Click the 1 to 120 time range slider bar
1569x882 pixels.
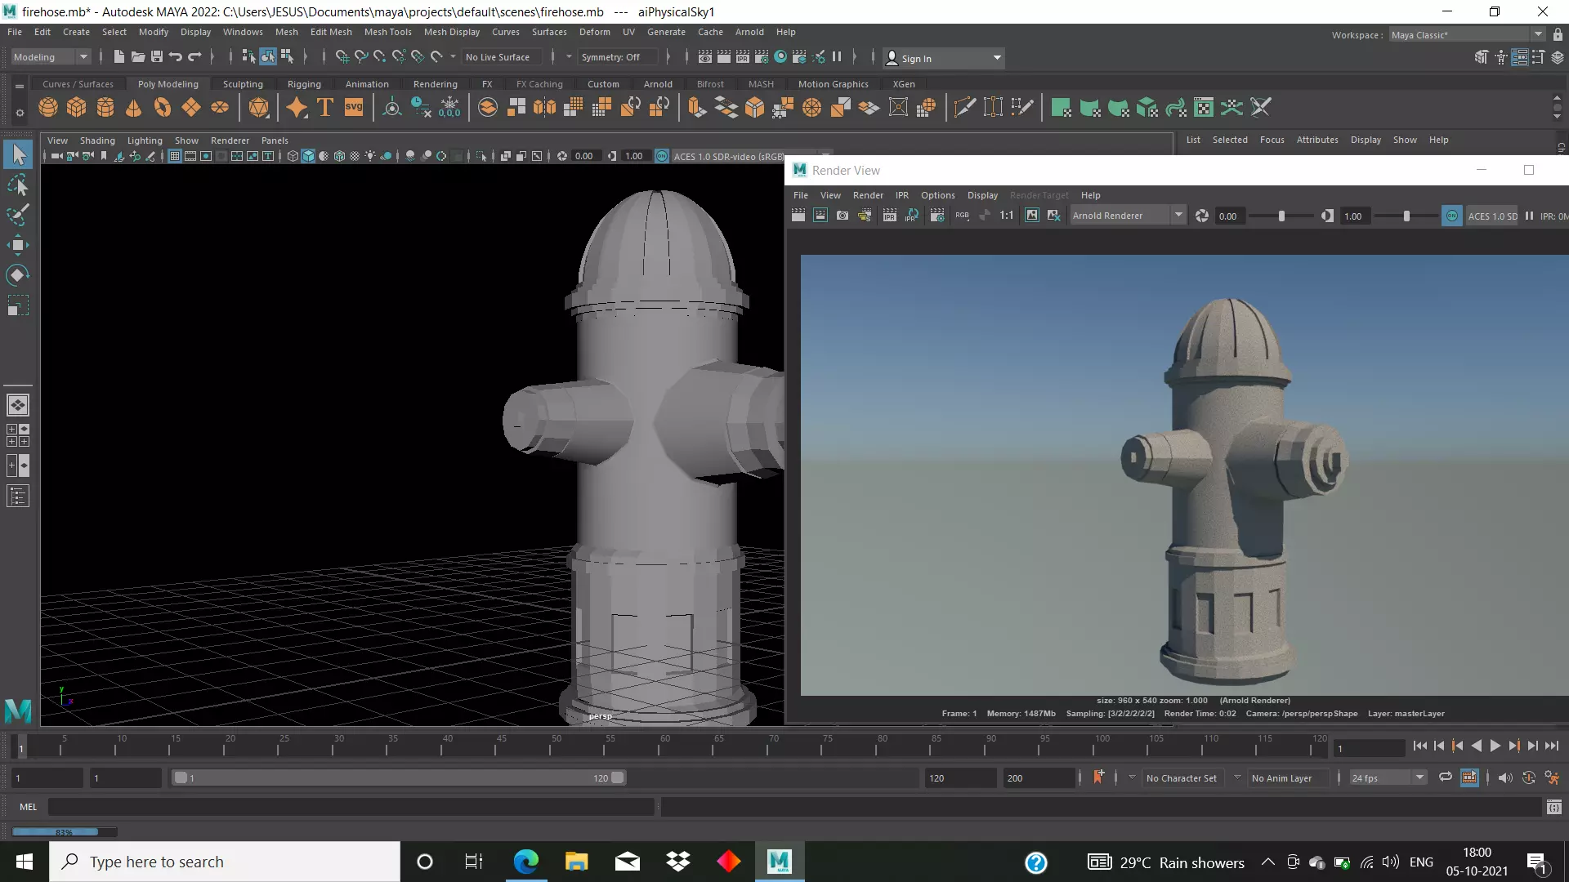pos(399,778)
